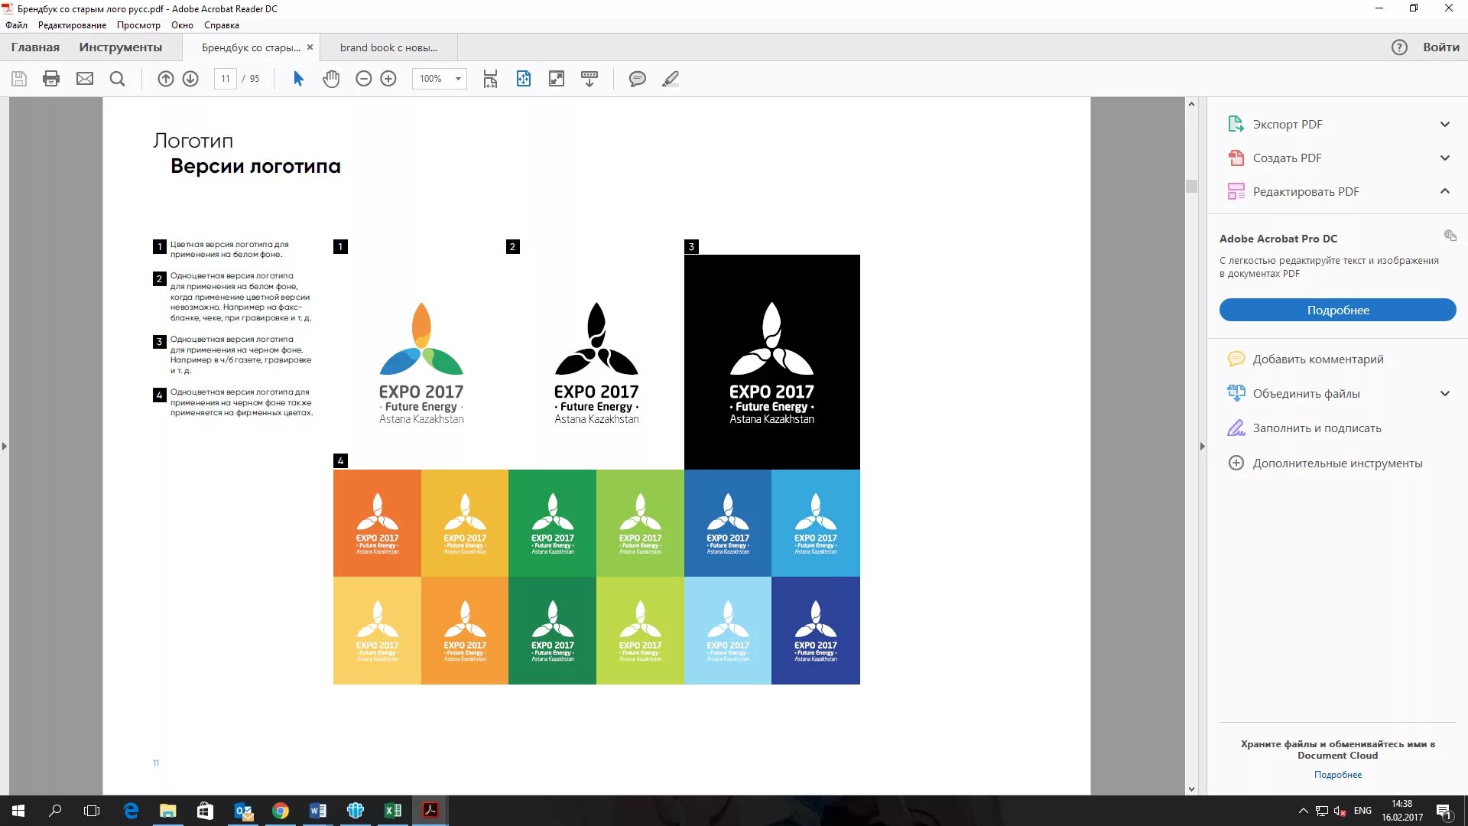Open the Help question mark icon
1468x826 pixels.
(x=1399, y=47)
